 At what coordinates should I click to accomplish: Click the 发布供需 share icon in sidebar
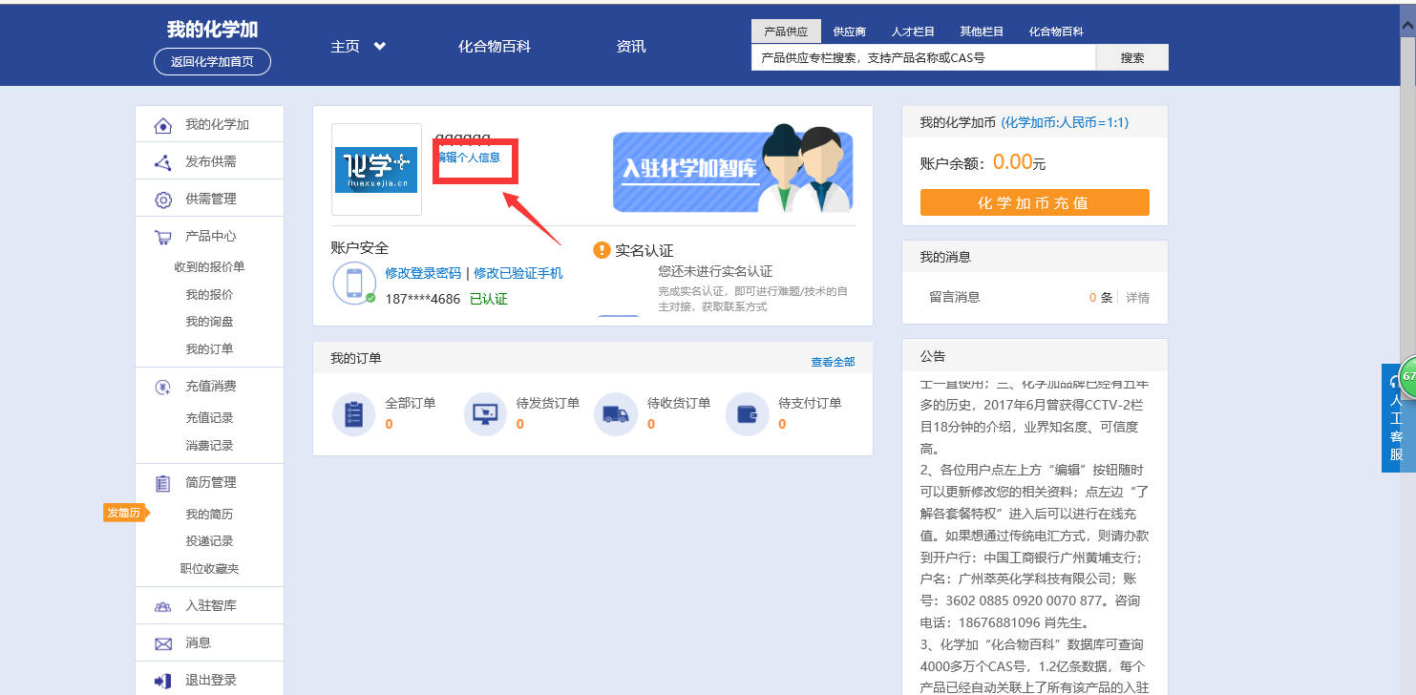click(163, 162)
